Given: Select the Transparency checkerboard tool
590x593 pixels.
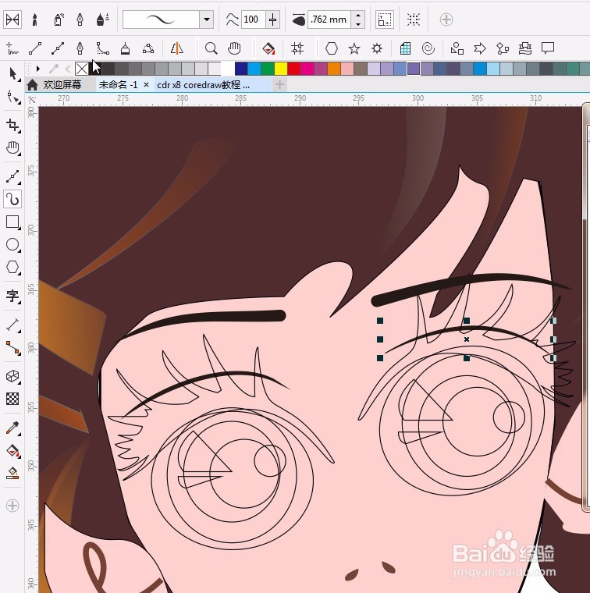Looking at the screenshot, I should point(12,399).
